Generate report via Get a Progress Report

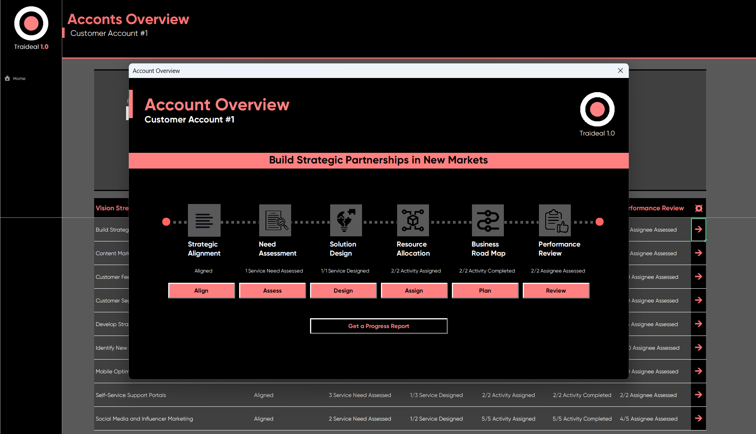pos(379,326)
